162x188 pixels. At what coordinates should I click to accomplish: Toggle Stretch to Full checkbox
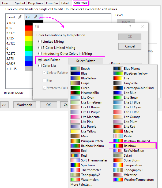(x=44, y=88)
